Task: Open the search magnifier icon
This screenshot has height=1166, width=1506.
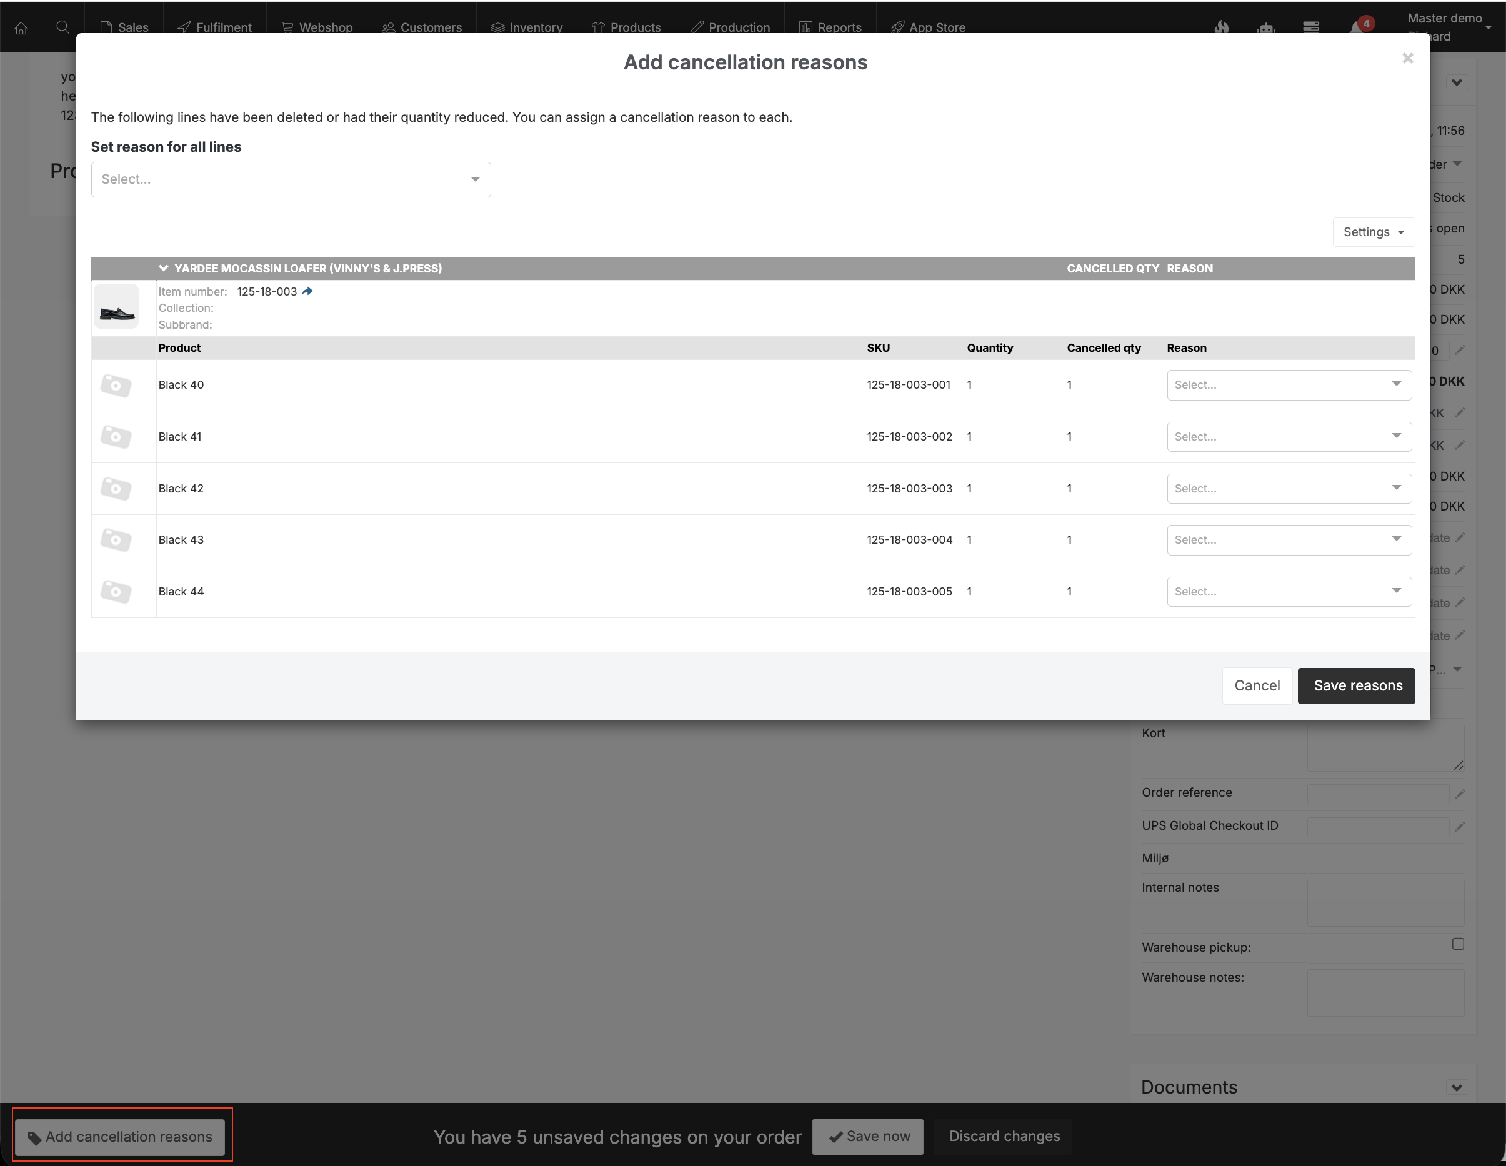Action: [62, 27]
